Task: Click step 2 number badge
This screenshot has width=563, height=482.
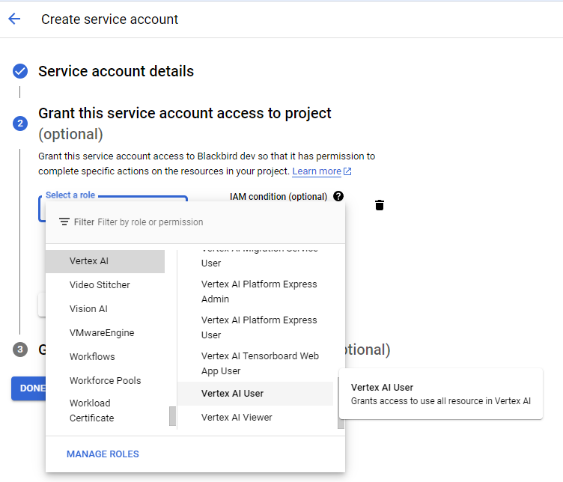Action: pos(20,123)
